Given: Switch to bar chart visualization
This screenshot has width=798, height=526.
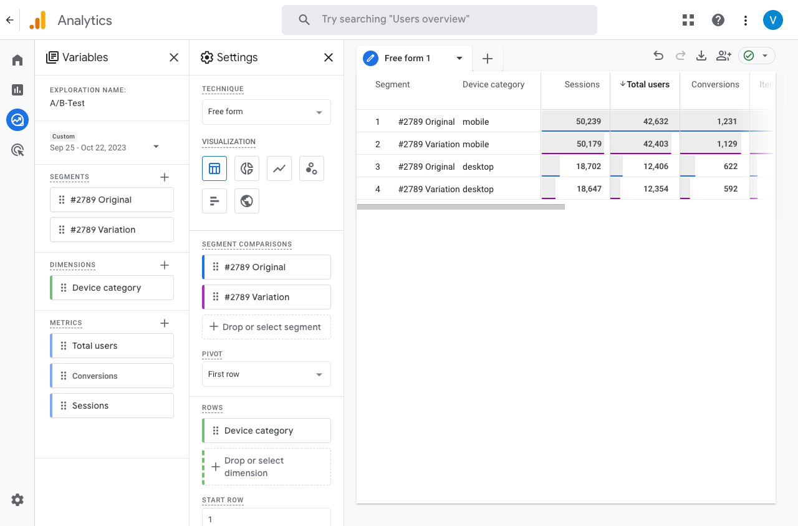Looking at the screenshot, I should 214,201.
